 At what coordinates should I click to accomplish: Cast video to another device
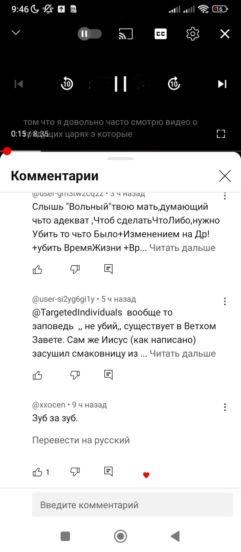[x=126, y=34]
